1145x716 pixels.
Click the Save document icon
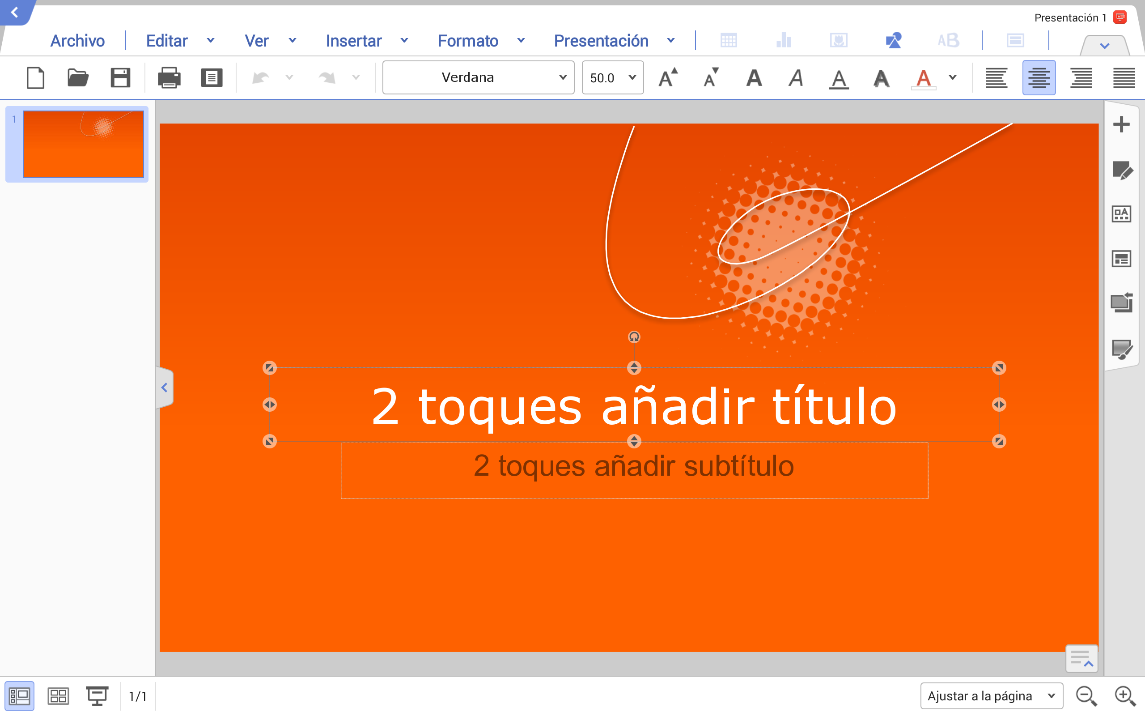[x=120, y=78]
